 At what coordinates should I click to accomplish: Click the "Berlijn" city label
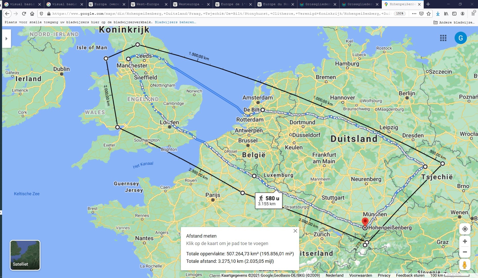[407, 93]
